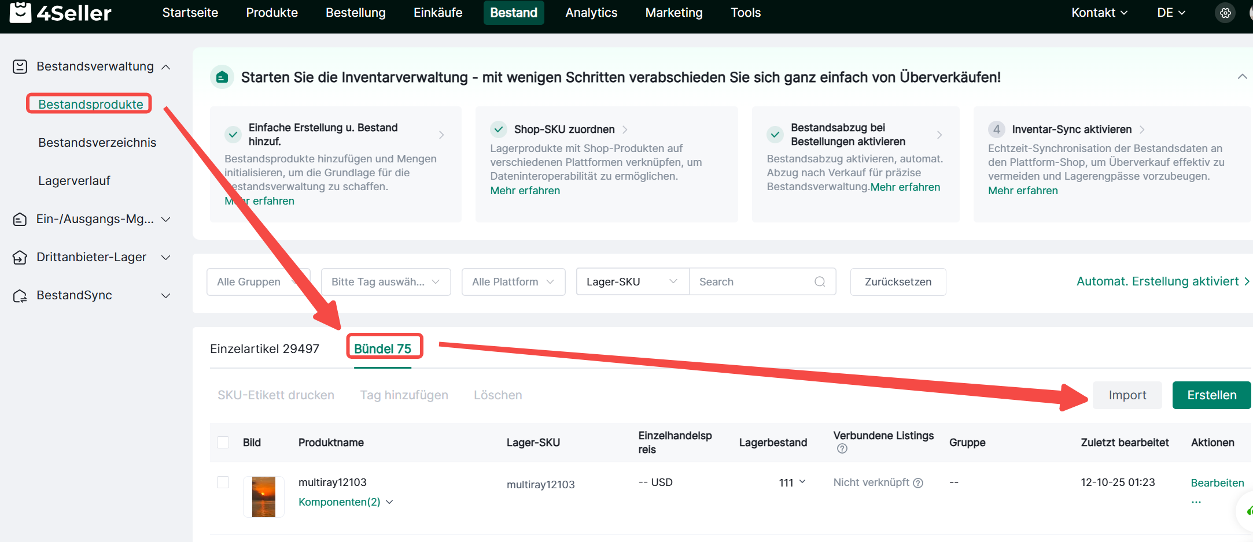Open the Alle Plattform dropdown
The height and width of the screenshot is (542, 1253).
(513, 282)
